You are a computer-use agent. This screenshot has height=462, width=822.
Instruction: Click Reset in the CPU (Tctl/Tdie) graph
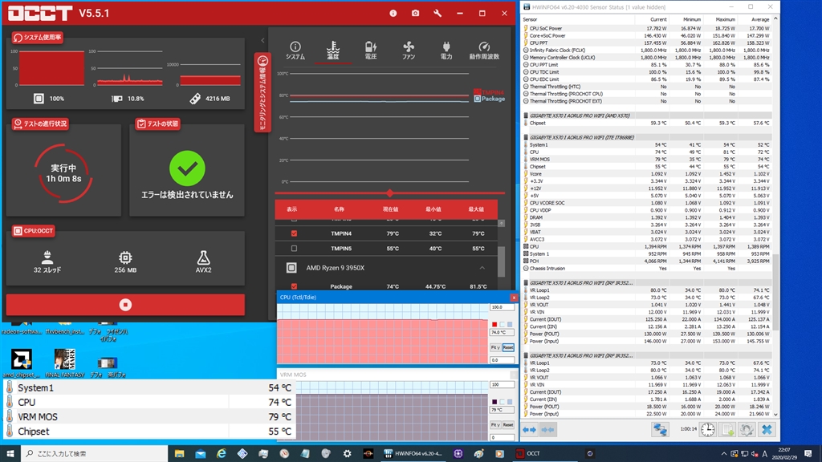click(508, 347)
